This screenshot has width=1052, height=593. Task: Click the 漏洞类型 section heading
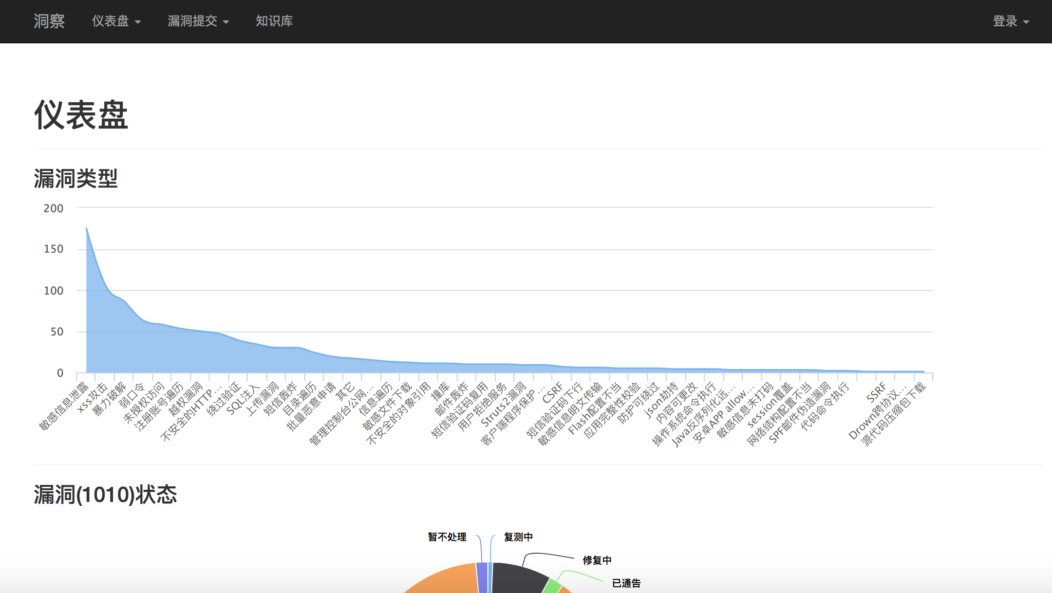click(76, 179)
